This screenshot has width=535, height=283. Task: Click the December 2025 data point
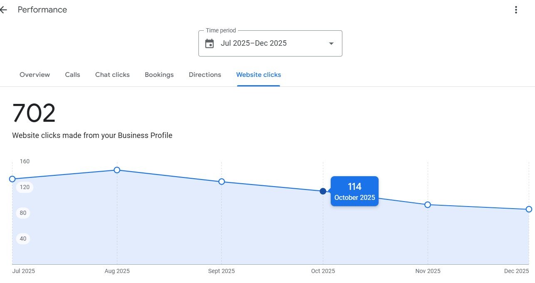click(529, 209)
